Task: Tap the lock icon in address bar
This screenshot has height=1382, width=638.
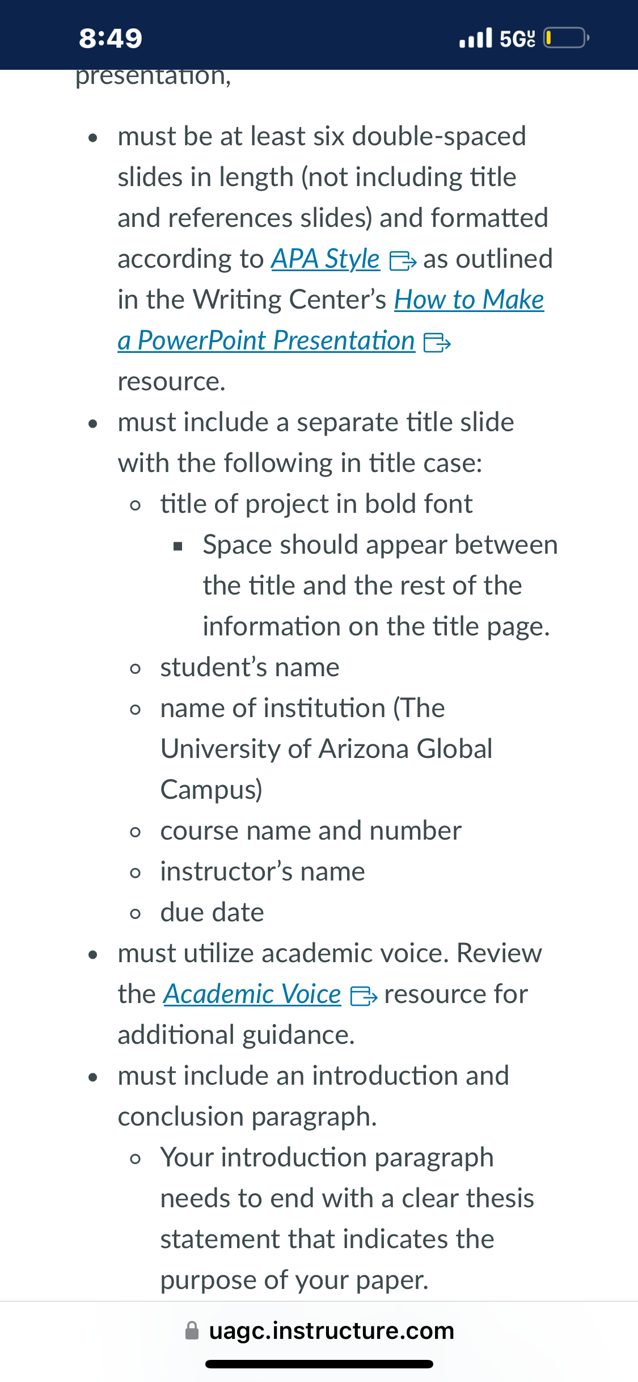Action: click(x=192, y=1330)
